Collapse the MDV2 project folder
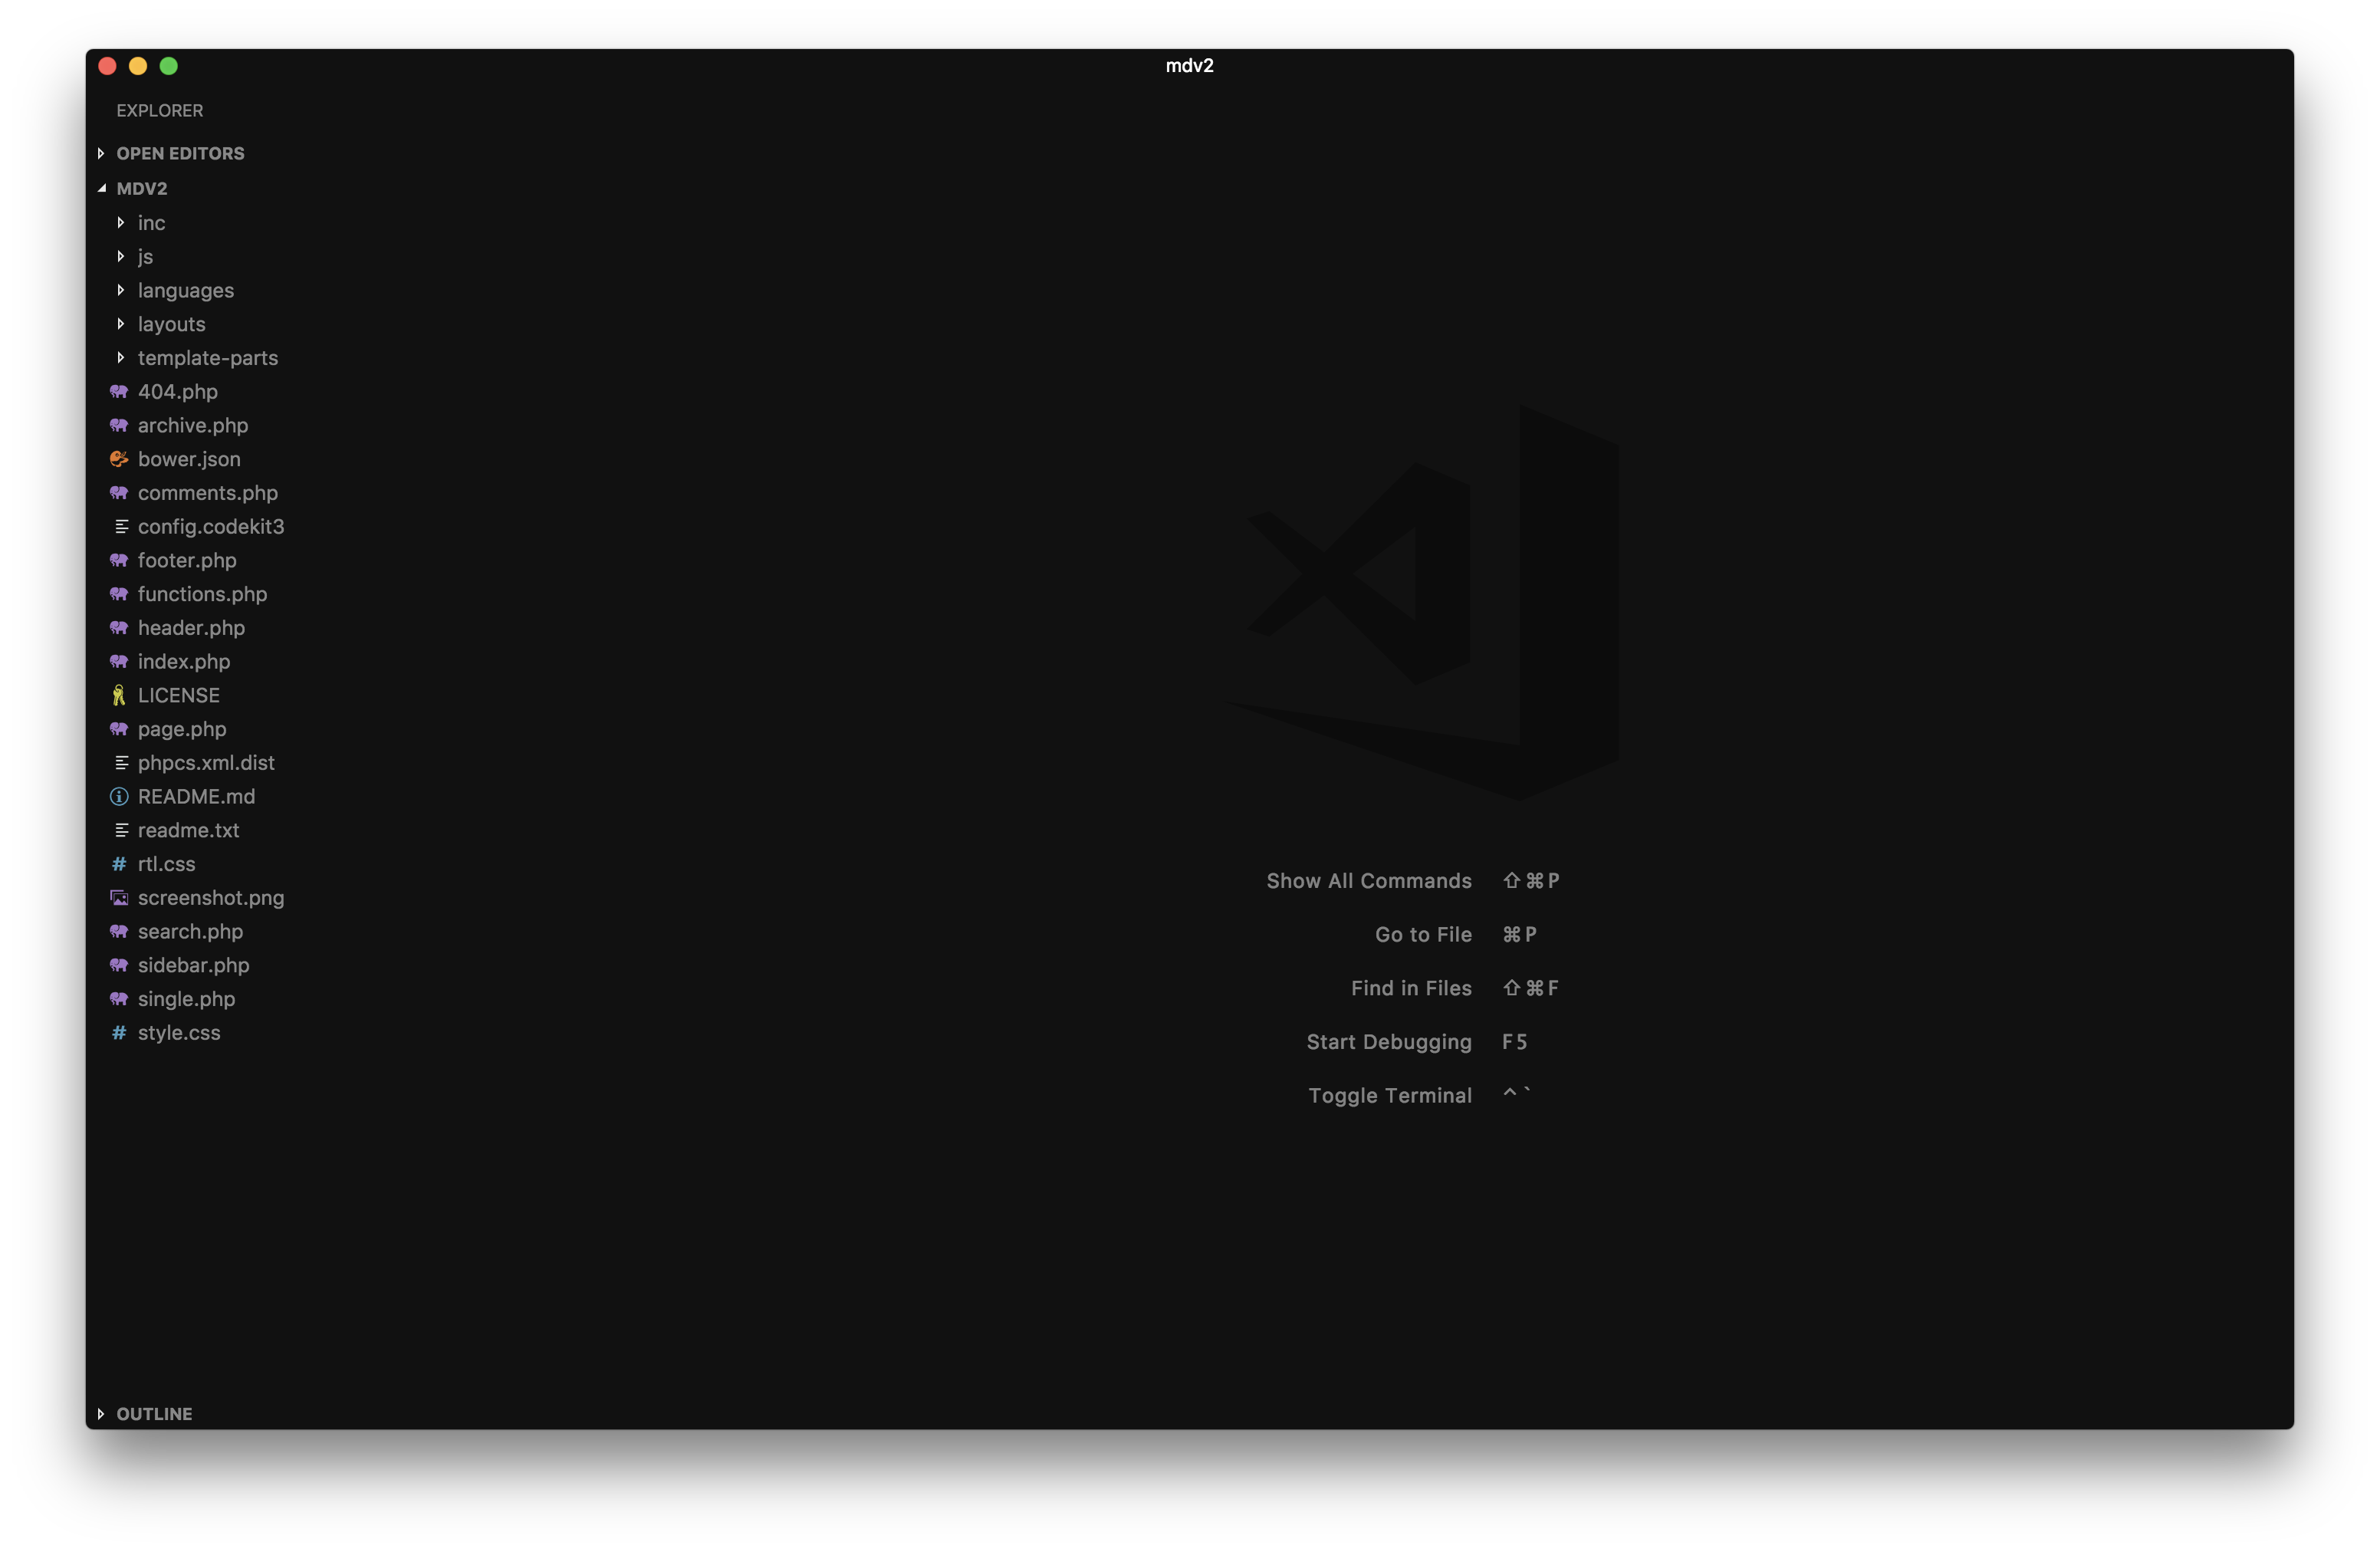Image resolution: width=2380 pixels, height=1552 pixels. 101,188
